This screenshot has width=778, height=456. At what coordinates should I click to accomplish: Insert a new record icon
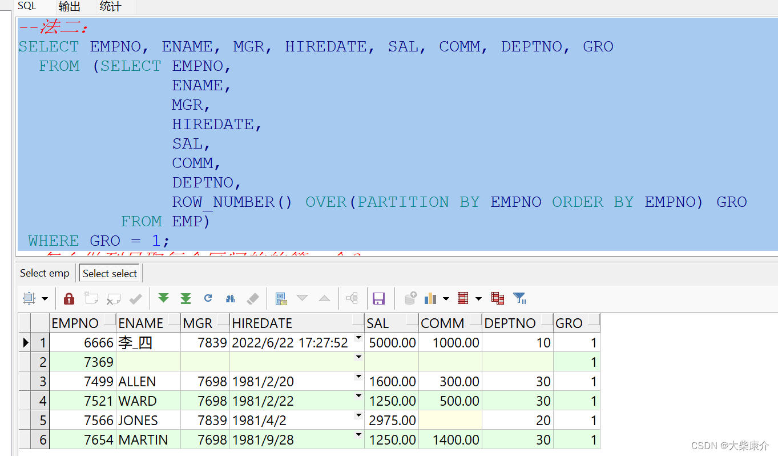pos(91,298)
